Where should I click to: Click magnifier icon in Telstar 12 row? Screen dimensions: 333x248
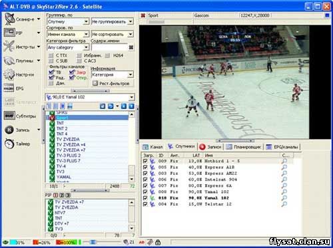(x=284, y=204)
